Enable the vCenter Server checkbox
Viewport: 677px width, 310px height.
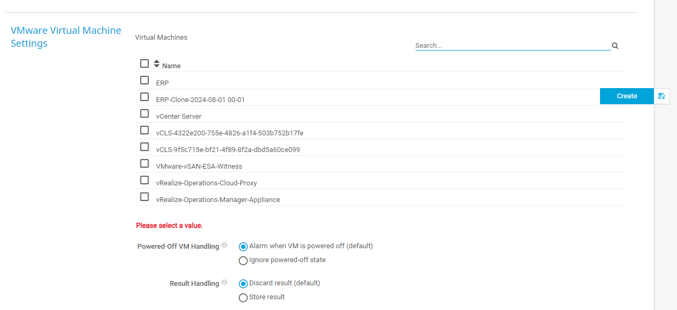[x=144, y=113]
